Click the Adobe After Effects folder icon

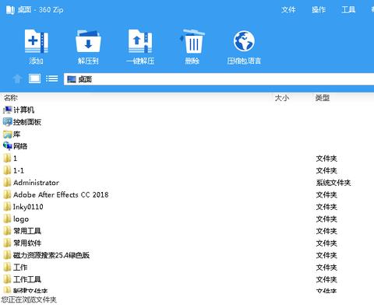click(x=7, y=194)
